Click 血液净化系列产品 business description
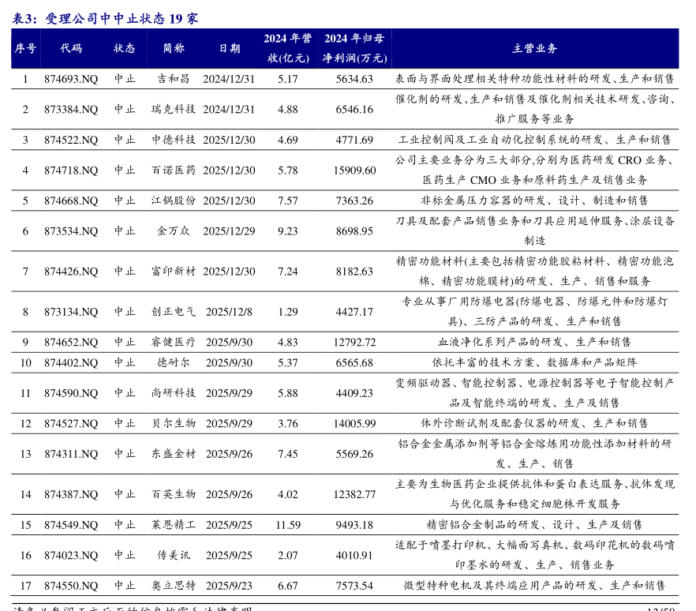 [534, 342]
